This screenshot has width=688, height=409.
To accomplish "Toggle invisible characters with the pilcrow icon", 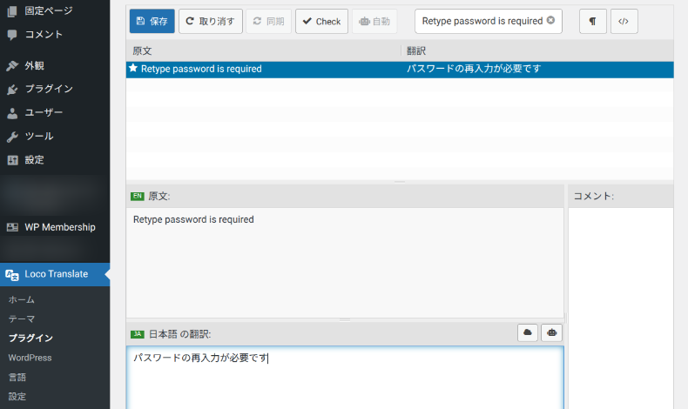I will coord(593,21).
